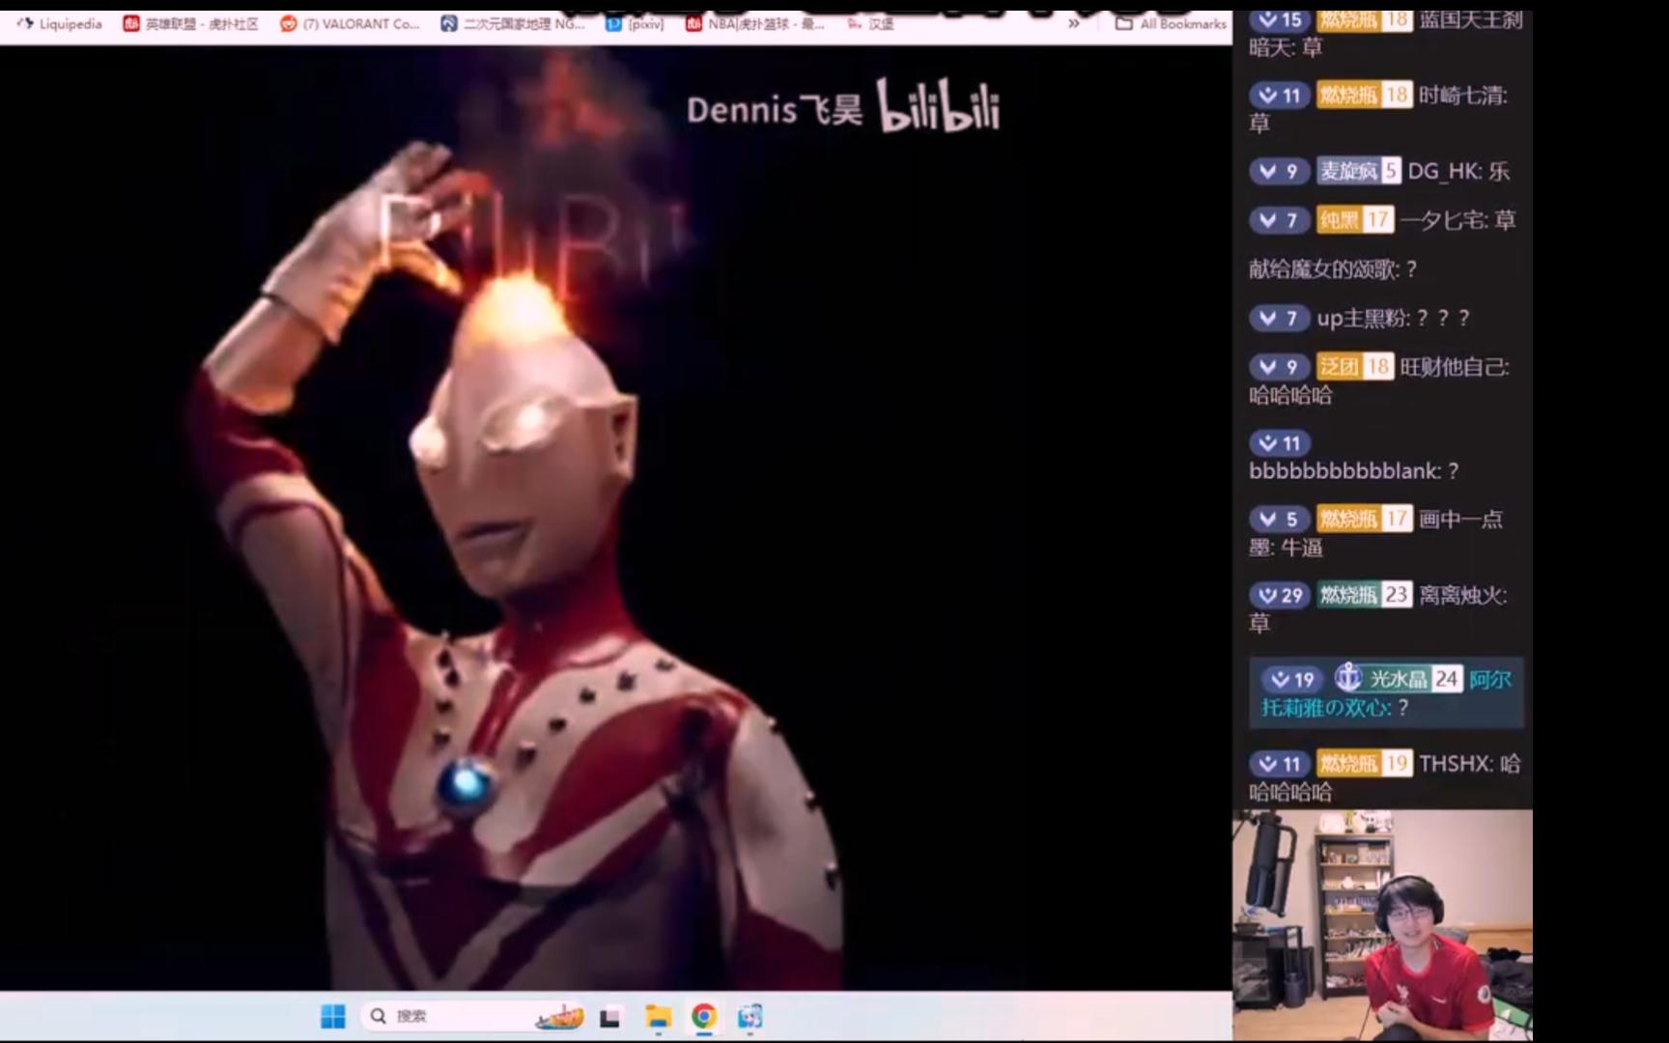Click the streamer webcam thumbnail
The image size is (1669, 1043).
pyautogui.click(x=1382, y=925)
